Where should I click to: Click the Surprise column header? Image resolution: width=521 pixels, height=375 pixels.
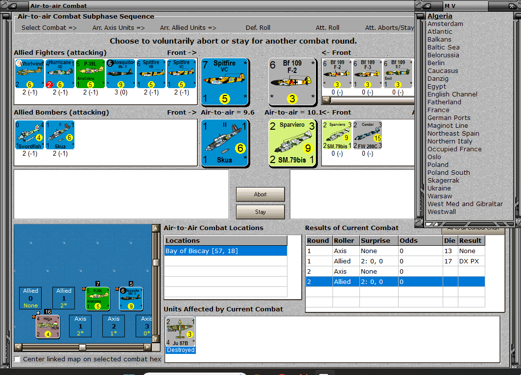pyautogui.click(x=379, y=240)
